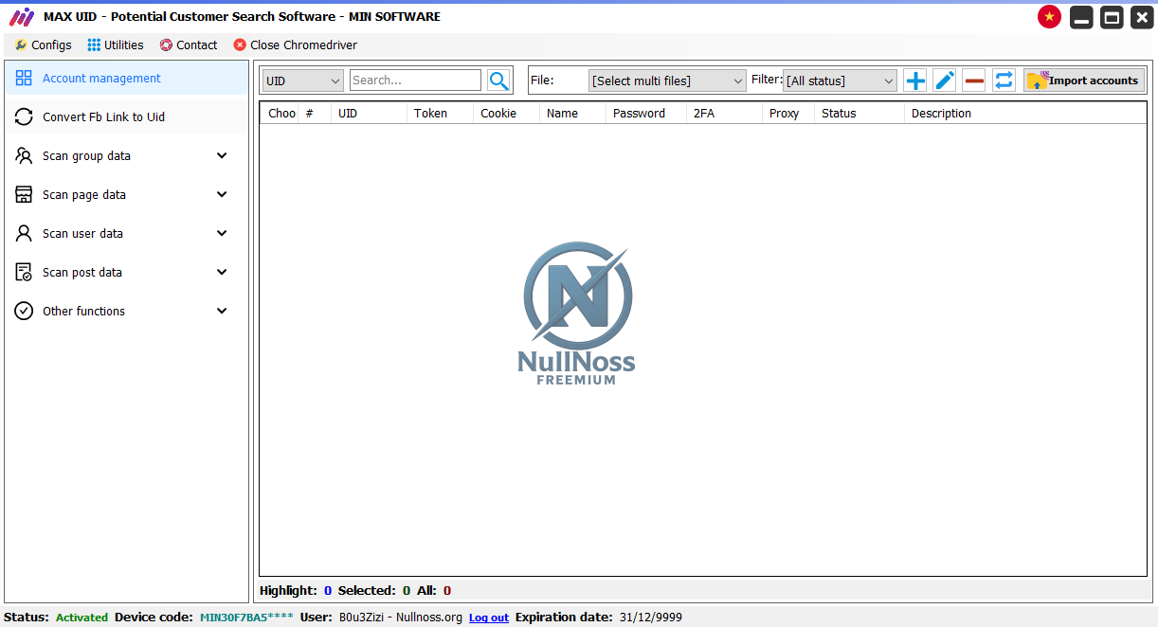Image resolution: width=1158 pixels, height=627 pixels.
Task: Select the pencil edit icon
Action: (x=944, y=81)
